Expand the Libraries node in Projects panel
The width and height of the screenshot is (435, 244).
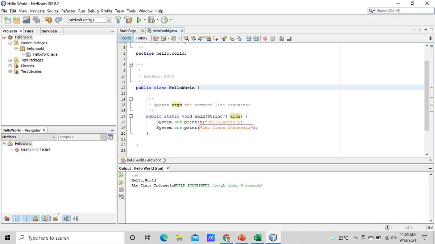10,66
